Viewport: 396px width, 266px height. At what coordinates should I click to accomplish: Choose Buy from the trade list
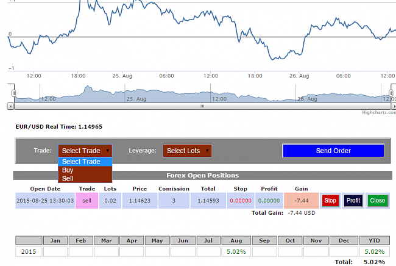click(x=85, y=170)
